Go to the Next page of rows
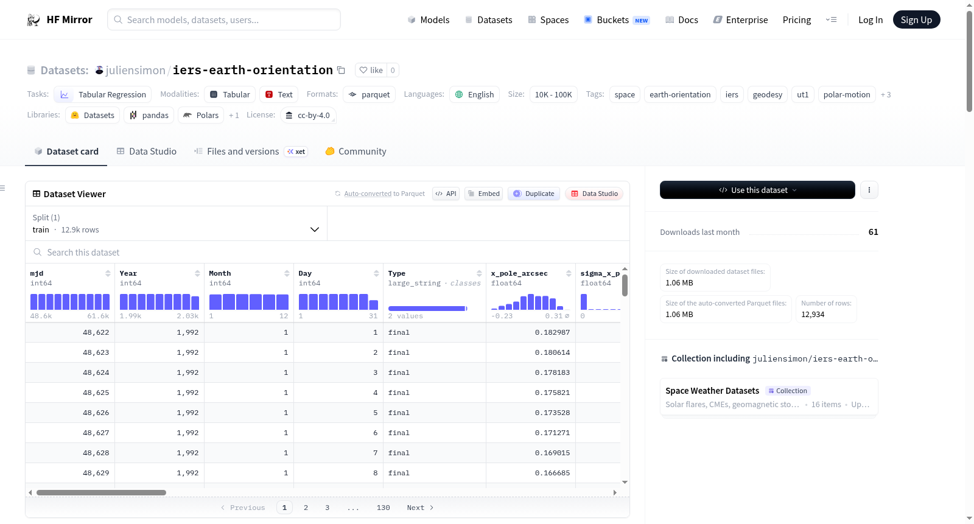The image size is (974, 524). click(x=420, y=508)
